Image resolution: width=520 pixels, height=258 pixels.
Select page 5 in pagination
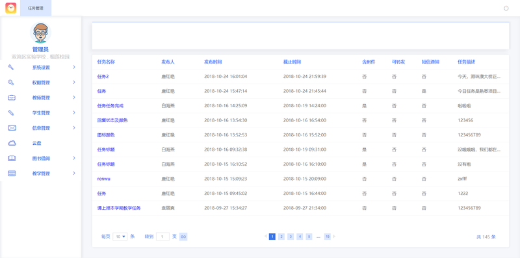309,237
